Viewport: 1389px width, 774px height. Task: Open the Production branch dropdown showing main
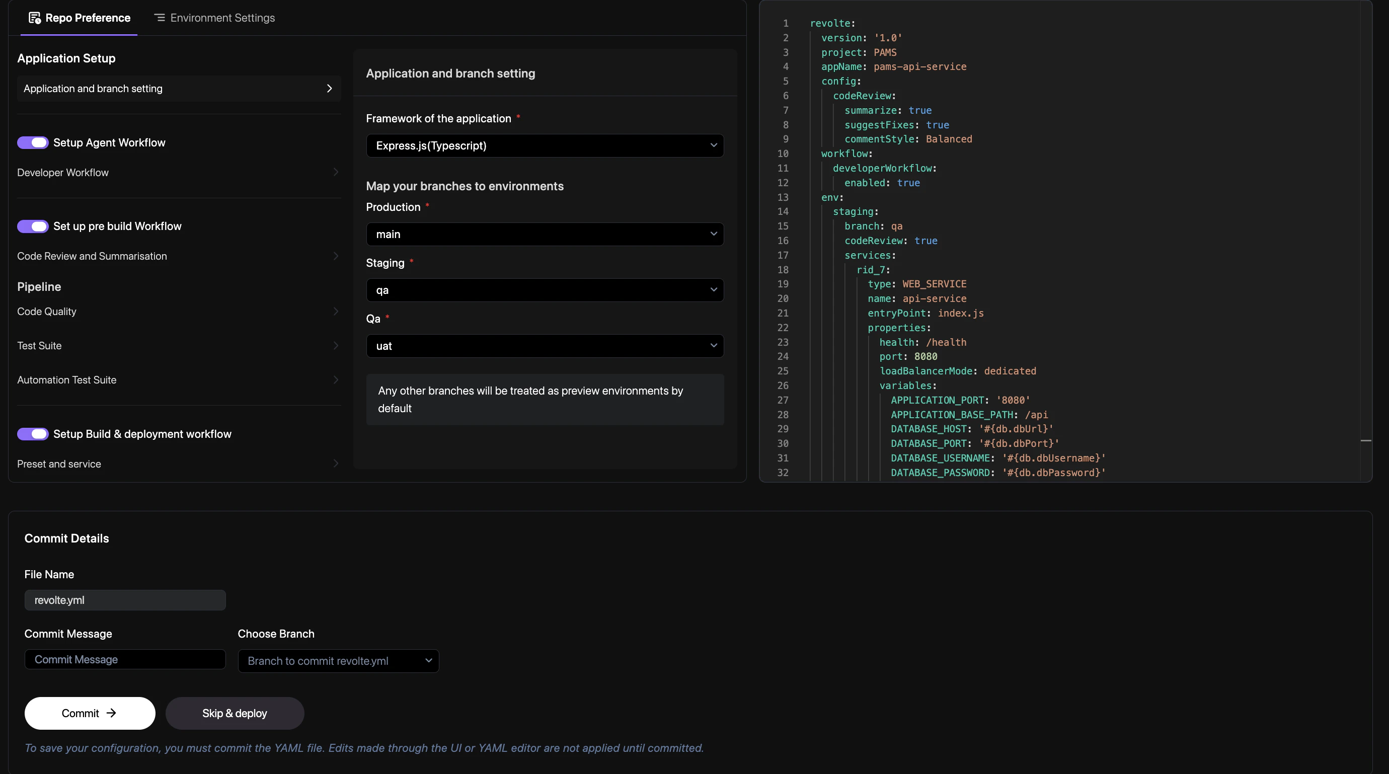point(545,234)
